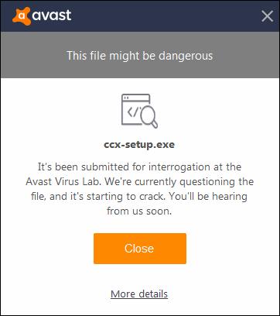Click the 'This file might be dangerous' heading
The height and width of the screenshot is (316, 280).
click(x=140, y=56)
